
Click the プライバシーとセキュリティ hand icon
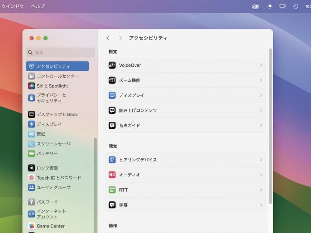point(32,98)
